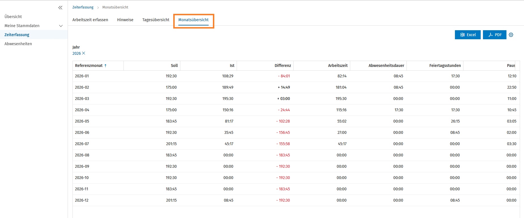This screenshot has height=218, width=524.
Task: Select row 2026-04
Action: (296, 110)
